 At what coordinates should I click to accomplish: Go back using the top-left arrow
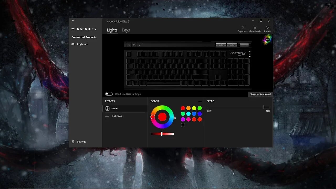coord(73,21)
